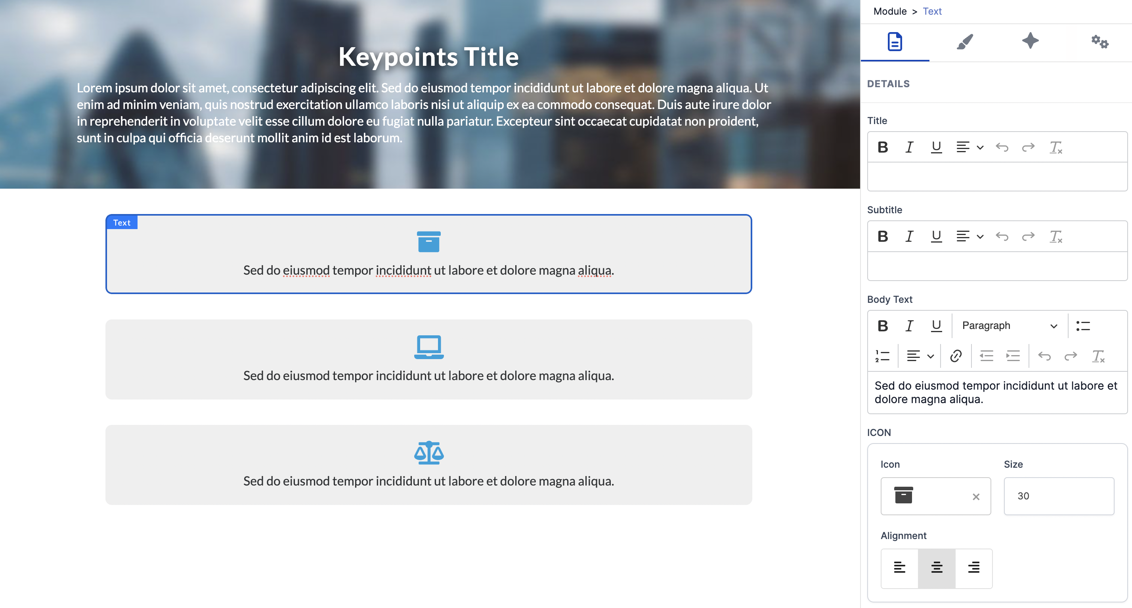Set icon alignment to left

click(x=900, y=568)
